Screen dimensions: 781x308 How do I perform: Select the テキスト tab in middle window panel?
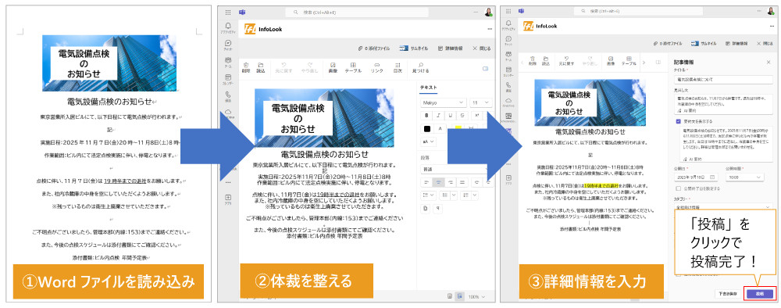click(x=428, y=88)
